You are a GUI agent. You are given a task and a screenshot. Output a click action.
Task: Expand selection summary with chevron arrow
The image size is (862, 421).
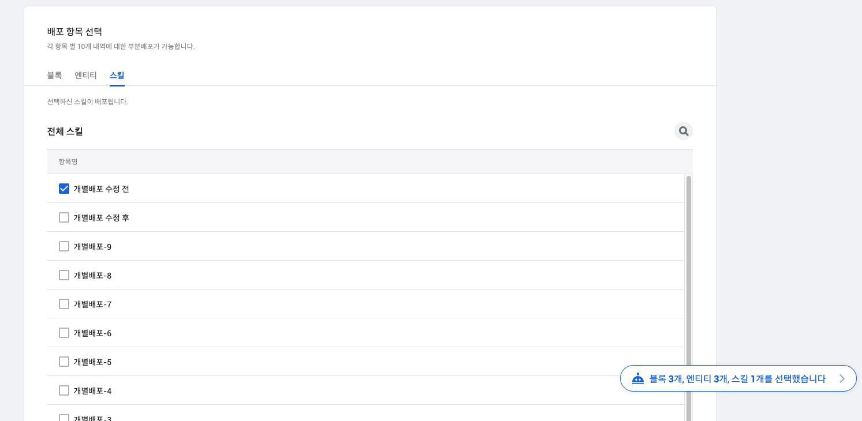pyautogui.click(x=842, y=379)
